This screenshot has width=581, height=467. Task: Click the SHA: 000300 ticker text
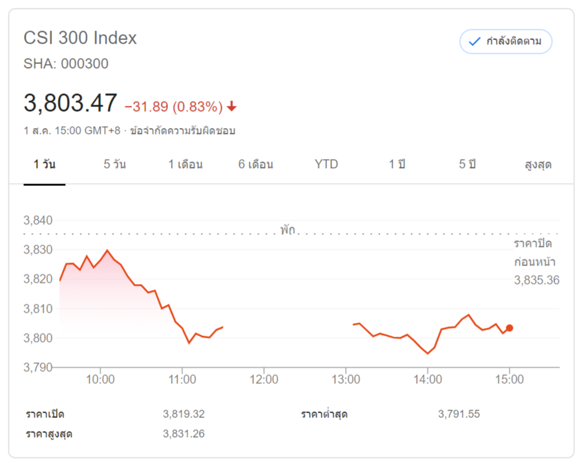click(66, 63)
